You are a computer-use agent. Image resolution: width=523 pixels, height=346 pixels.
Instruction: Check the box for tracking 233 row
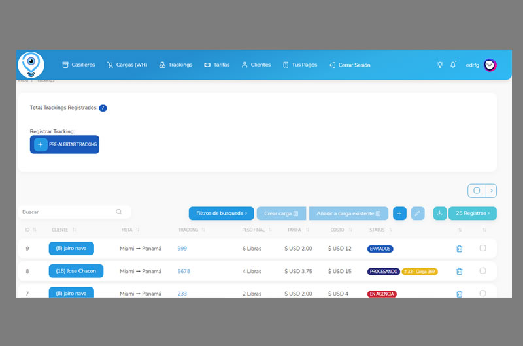coord(482,293)
